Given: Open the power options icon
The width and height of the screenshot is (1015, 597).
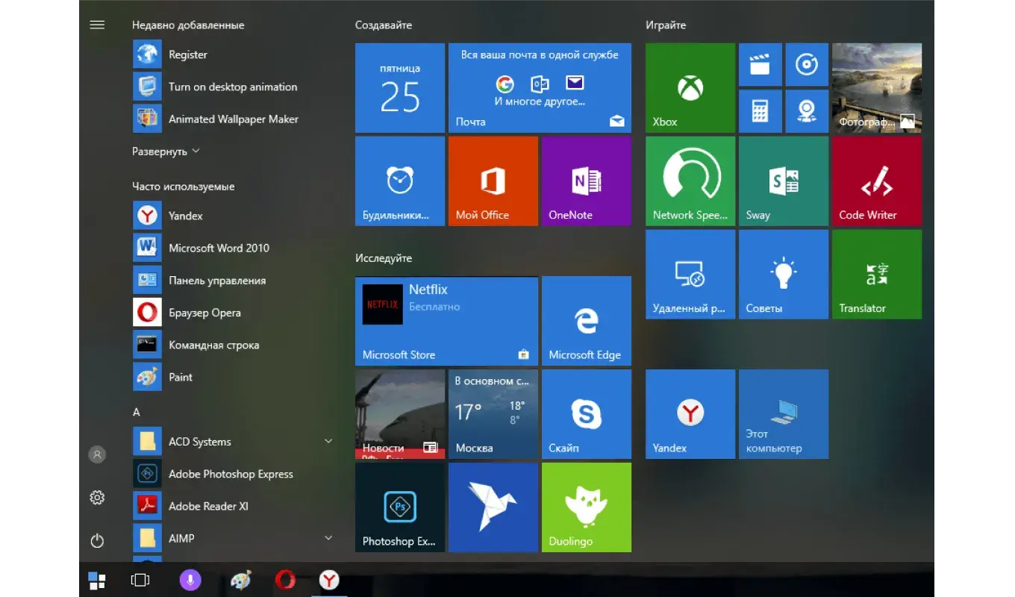Looking at the screenshot, I should (97, 540).
